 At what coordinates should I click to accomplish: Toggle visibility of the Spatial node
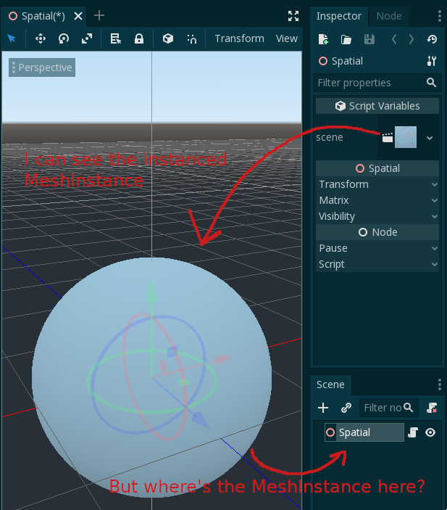pyautogui.click(x=430, y=432)
